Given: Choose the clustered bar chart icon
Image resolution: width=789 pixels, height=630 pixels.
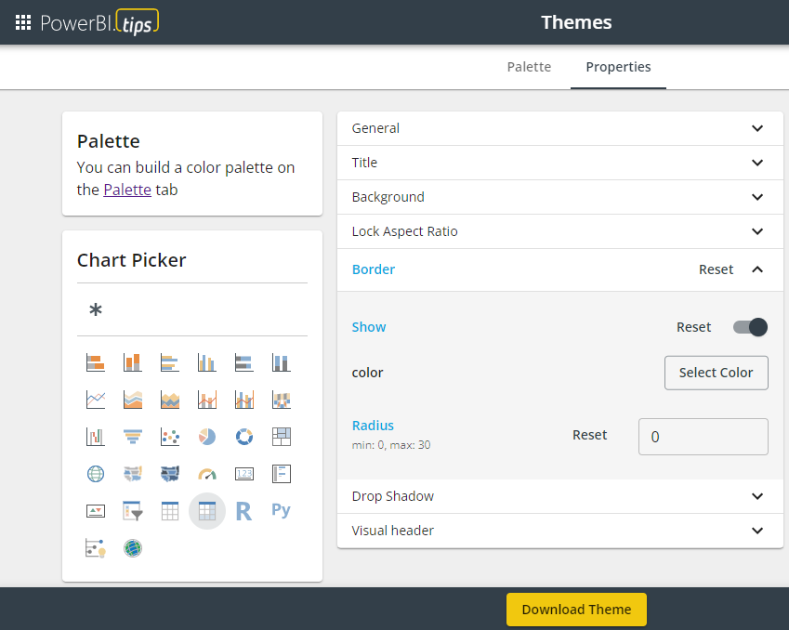Looking at the screenshot, I should pos(170,362).
